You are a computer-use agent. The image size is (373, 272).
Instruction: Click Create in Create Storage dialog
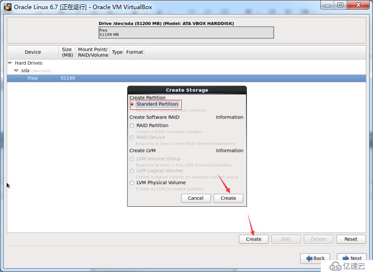[228, 198]
